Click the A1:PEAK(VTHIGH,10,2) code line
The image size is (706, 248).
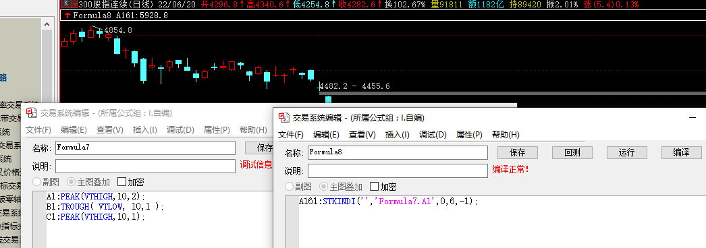[x=96, y=196]
